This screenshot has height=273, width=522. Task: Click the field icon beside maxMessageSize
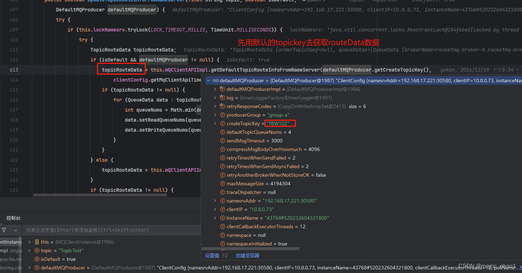pos(222,184)
